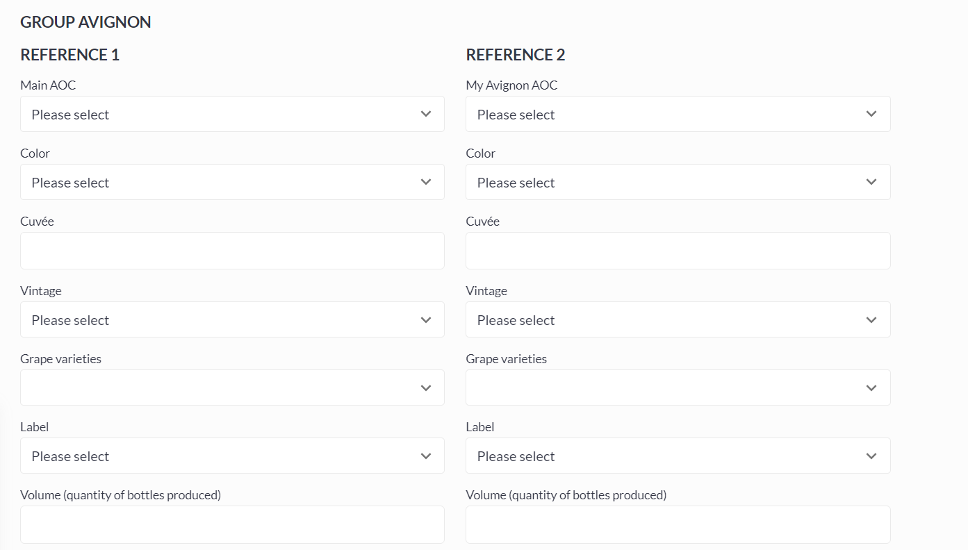
Task: Focus the Volume bottles field in Reference 2
Action: [678, 524]
